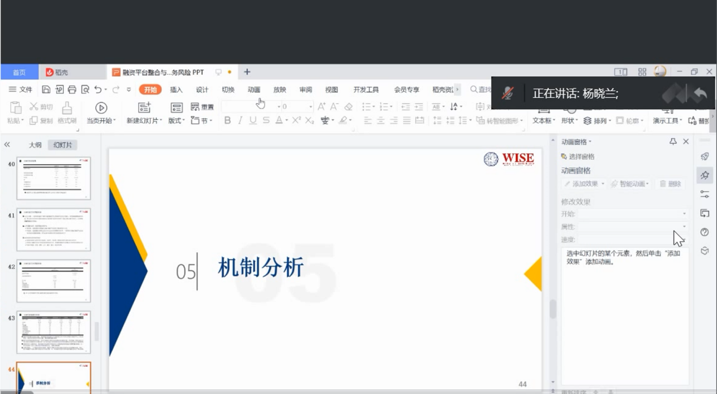This screenshot has width=717, height=394.
Task: Expand the 属性 property dropdown
Action: pos(684,227)
